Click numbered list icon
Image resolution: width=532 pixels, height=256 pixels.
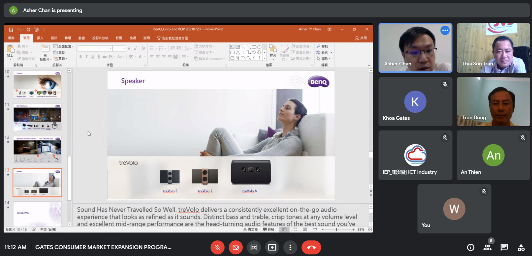coord(161,48)
